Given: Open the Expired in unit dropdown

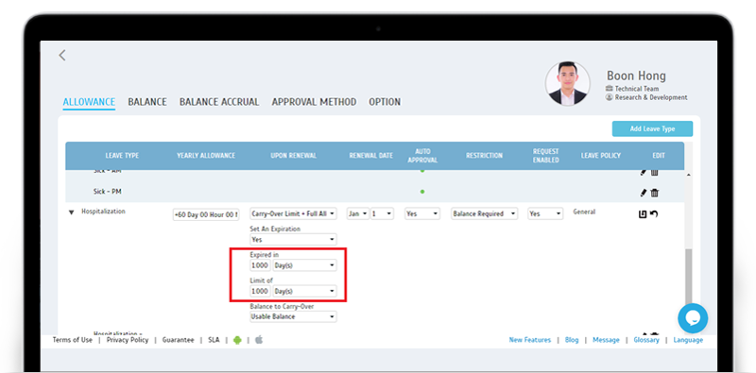Looking at the screenshot, I should [x=304, y=265].
